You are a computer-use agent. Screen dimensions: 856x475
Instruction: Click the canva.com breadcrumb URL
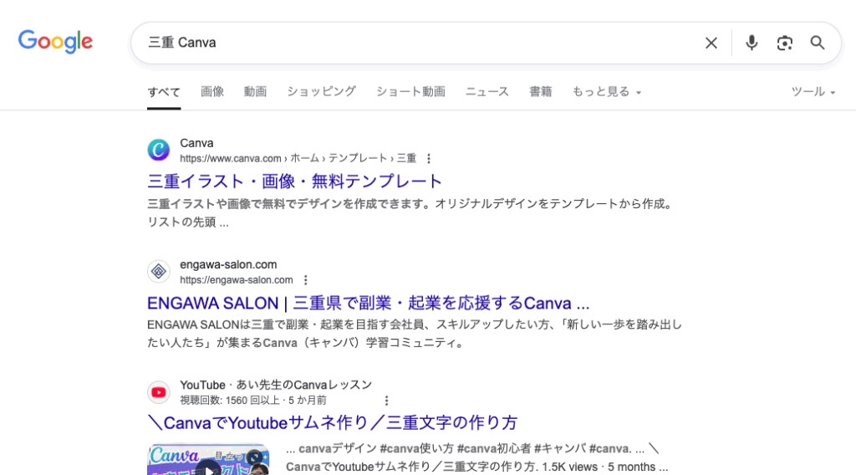click(298, 158)
